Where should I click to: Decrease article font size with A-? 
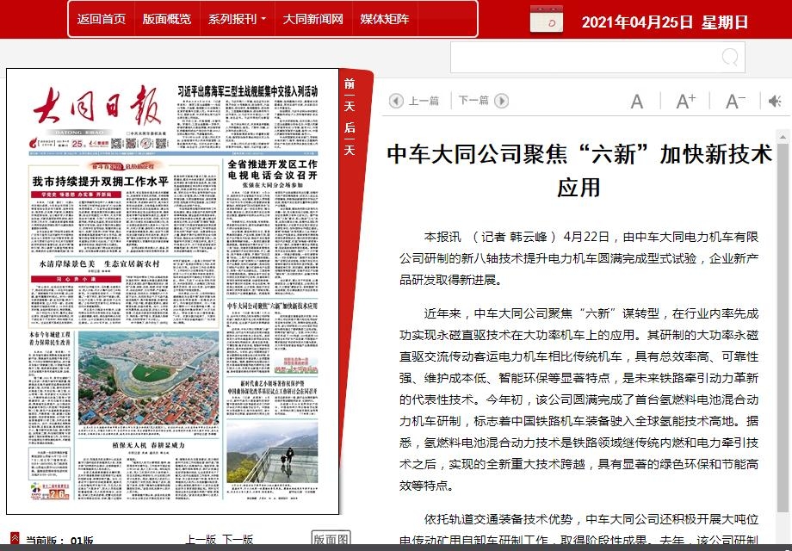click(x=735, y=101)
